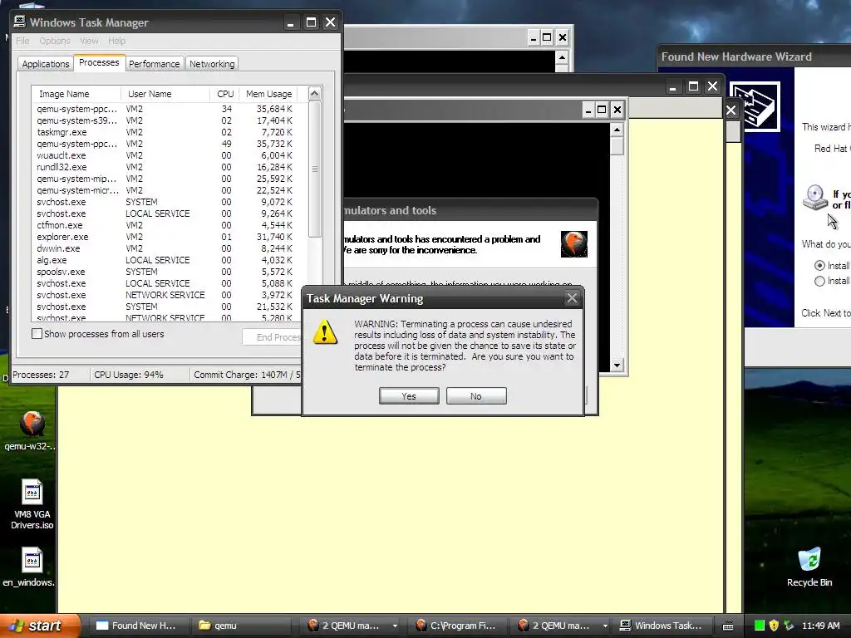This screenshot has height=638, width=851.
Task: Click the on-screen keyboard tray icon
Action: pos(728,626)
